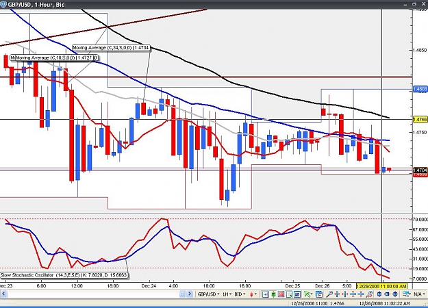428x308 pixels.
Task: Click the Dec 25 date label on time axis
Action: pos(293,286)
